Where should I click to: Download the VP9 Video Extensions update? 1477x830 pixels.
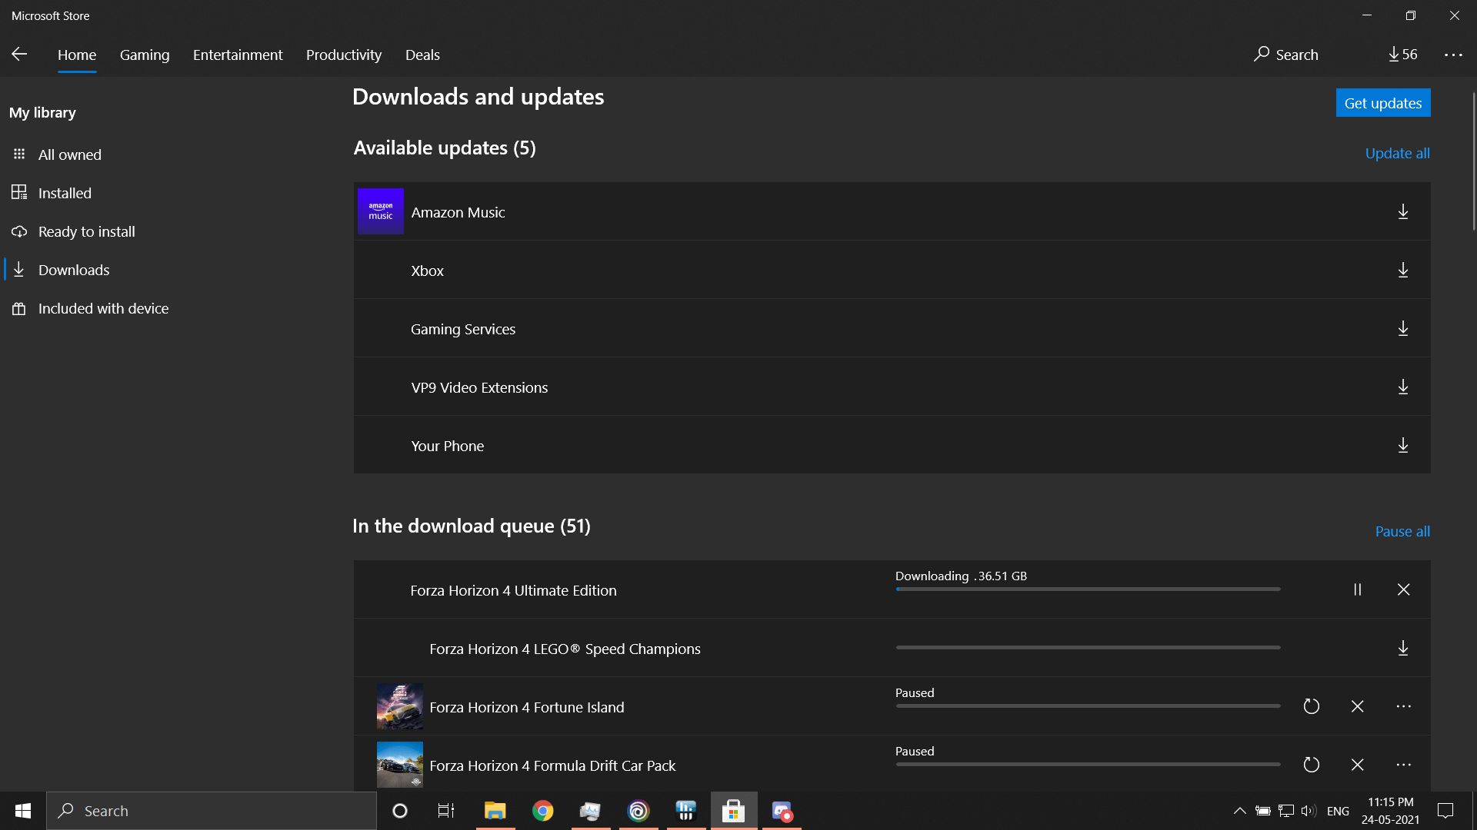coord(1403,387)
